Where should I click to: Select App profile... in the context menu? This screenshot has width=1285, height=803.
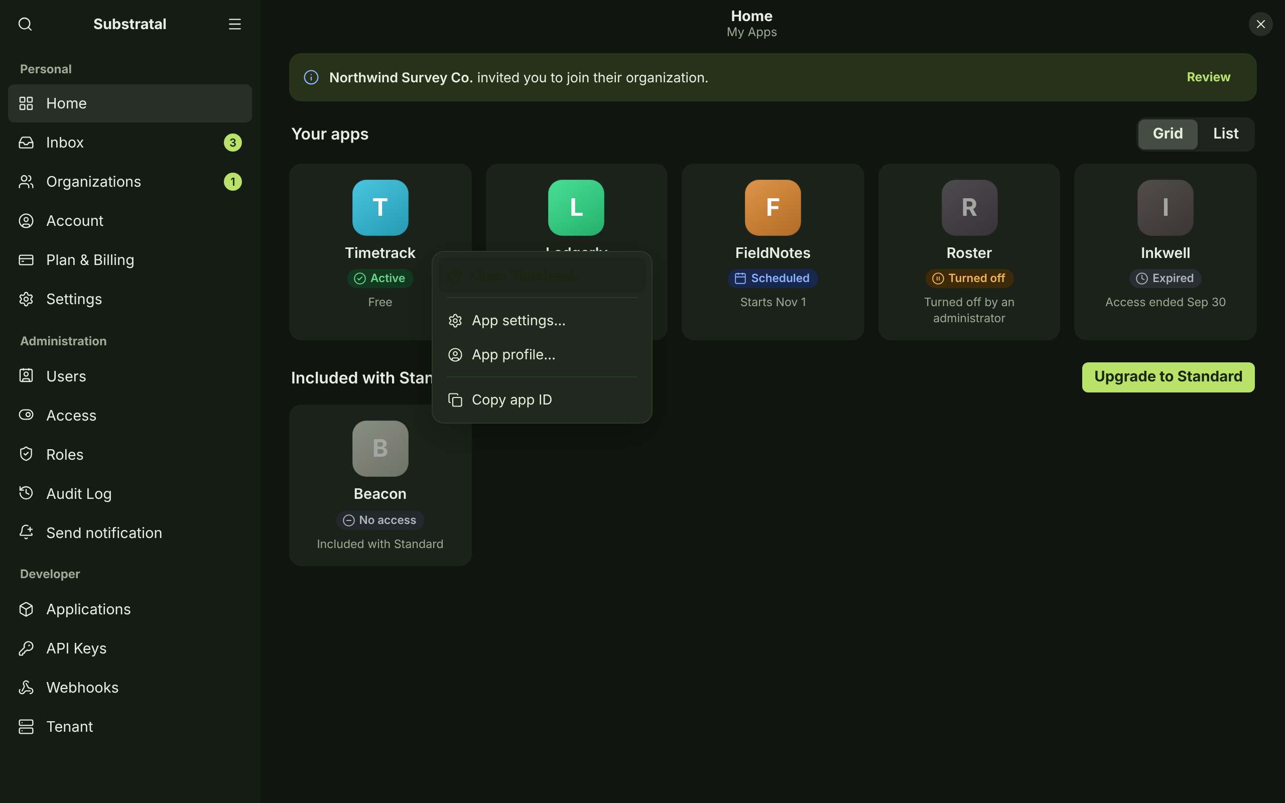tap(542, 355)
